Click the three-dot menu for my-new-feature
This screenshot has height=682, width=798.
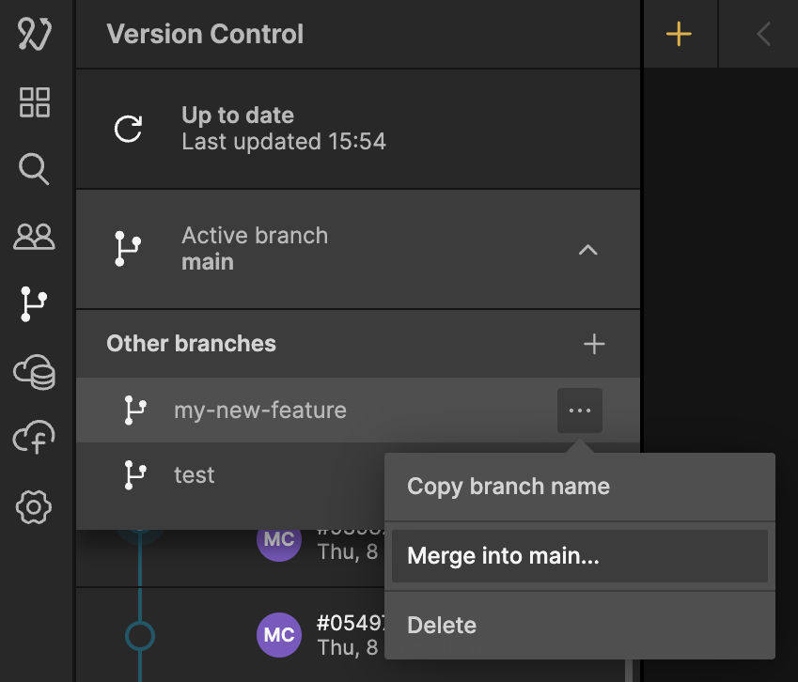(580, 411)
